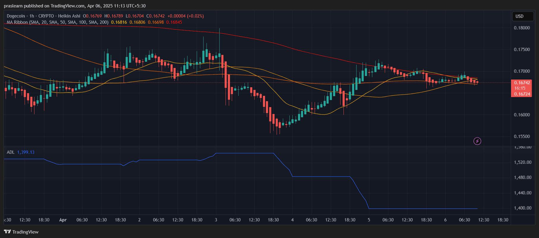Select the Apr marker on time axis
This screenshot has width=539, height=238.
pos(63,220)
